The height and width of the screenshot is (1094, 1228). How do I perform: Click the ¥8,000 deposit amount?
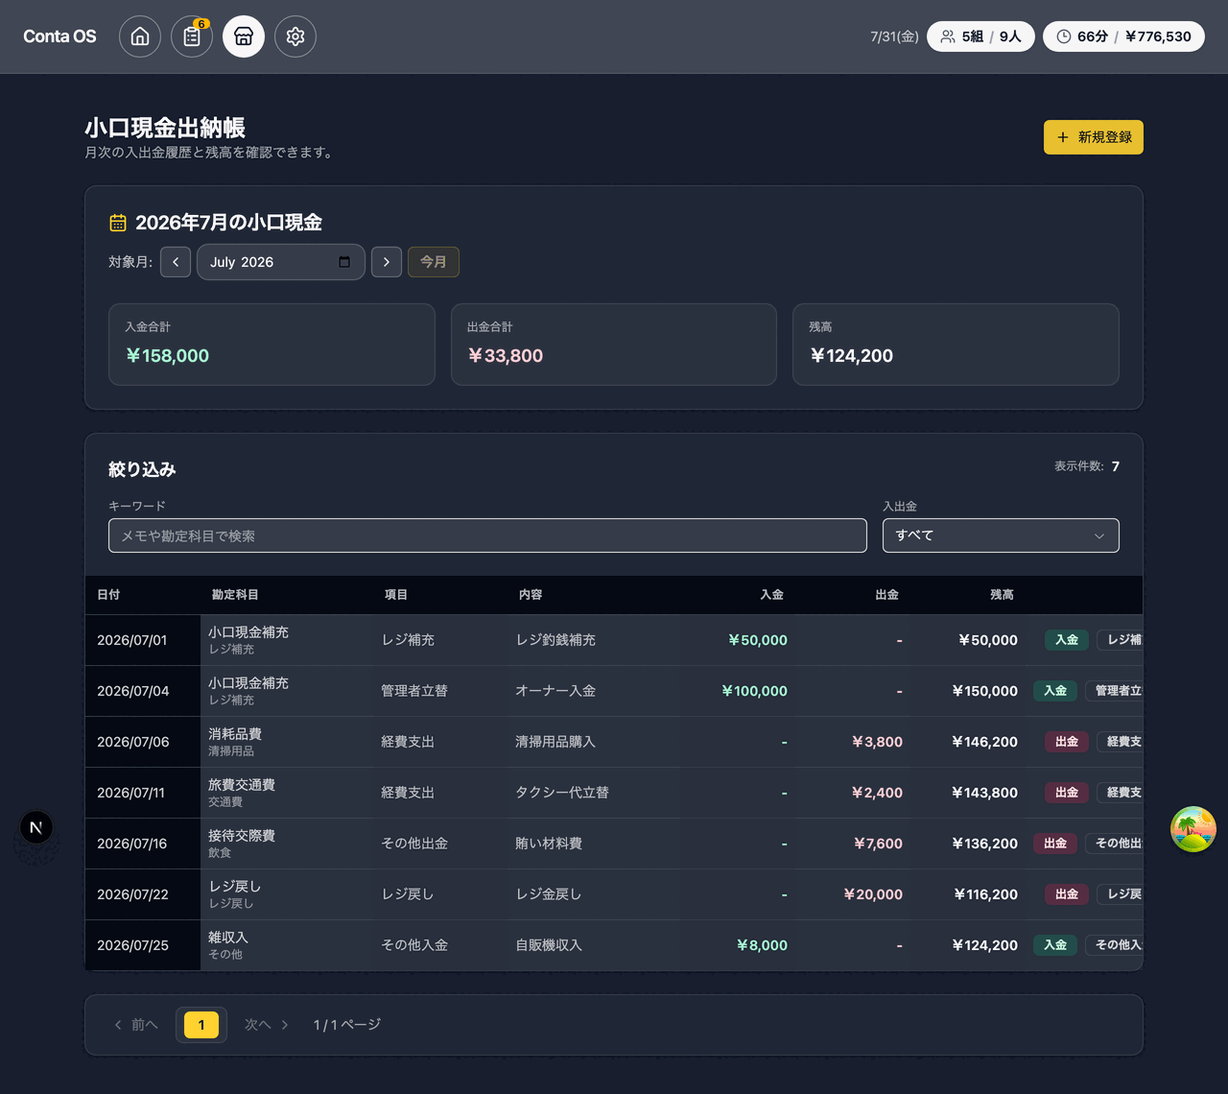click(x=762, y=945)
